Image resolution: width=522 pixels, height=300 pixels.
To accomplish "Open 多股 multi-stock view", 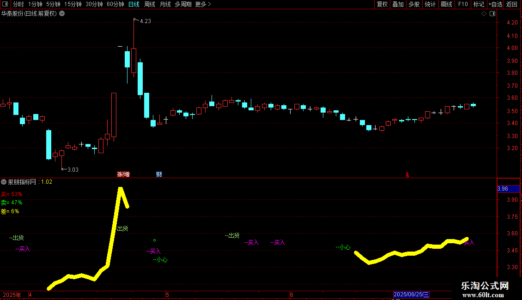I will 414,4.
